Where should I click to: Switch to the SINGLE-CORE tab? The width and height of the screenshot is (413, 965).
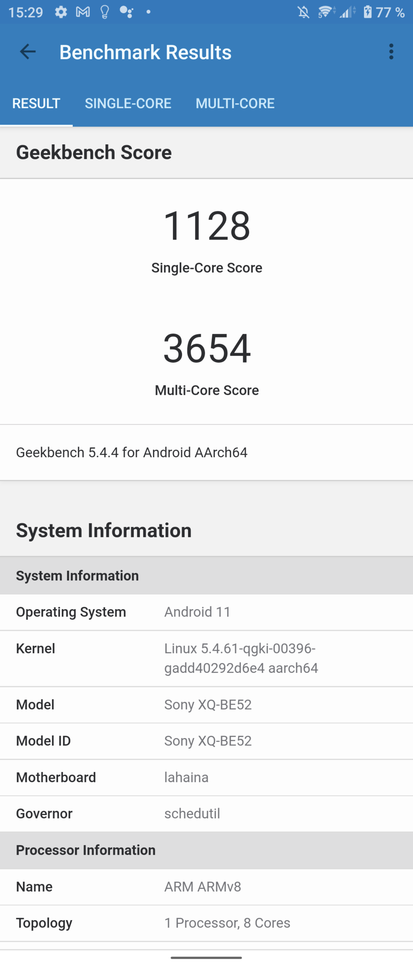click(128, 103)
